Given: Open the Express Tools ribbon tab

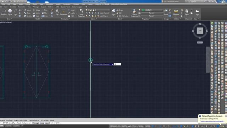Looking at the screenshot, I should tap(66, 7).
